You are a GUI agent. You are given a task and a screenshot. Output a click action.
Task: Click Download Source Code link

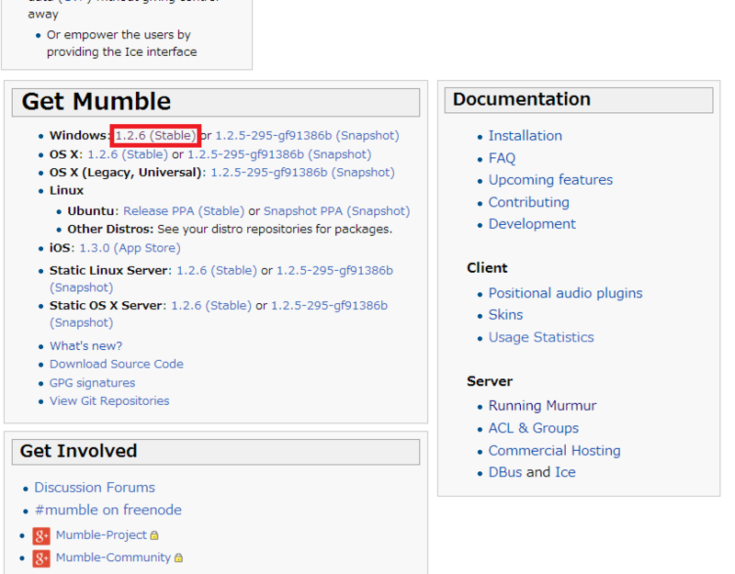tap(117, 364)
